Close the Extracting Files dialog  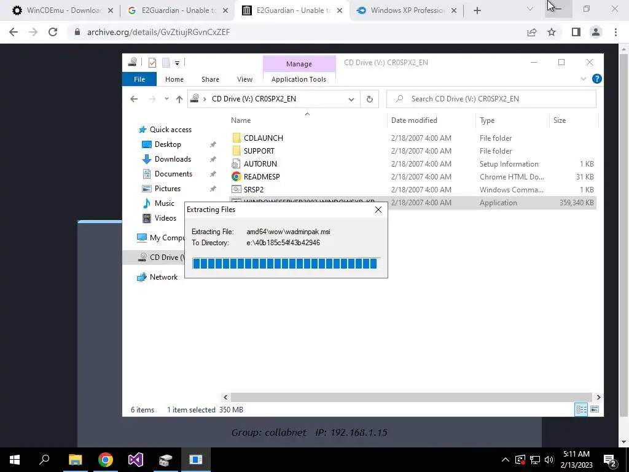[x=378, y=210]
